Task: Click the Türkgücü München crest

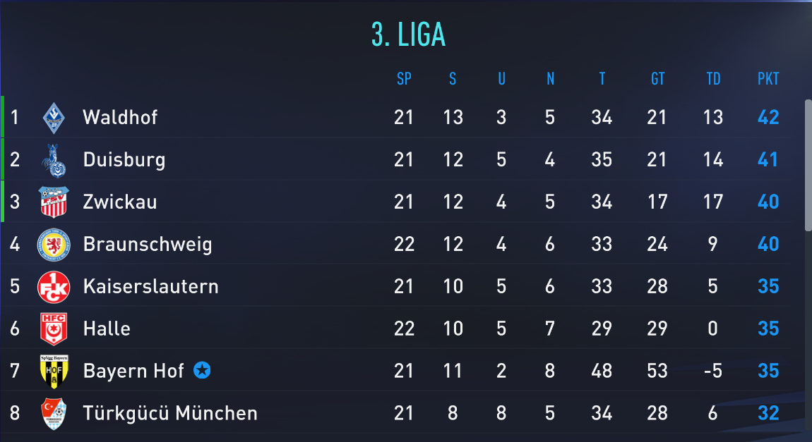Action: [x=54, y=414]
